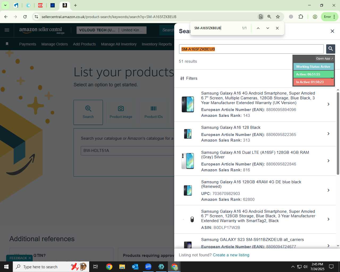The height and width of the screenshot is (272, 340).
Task: Click the magnifier search button in side panel
Action: click(x=330, y=49)
